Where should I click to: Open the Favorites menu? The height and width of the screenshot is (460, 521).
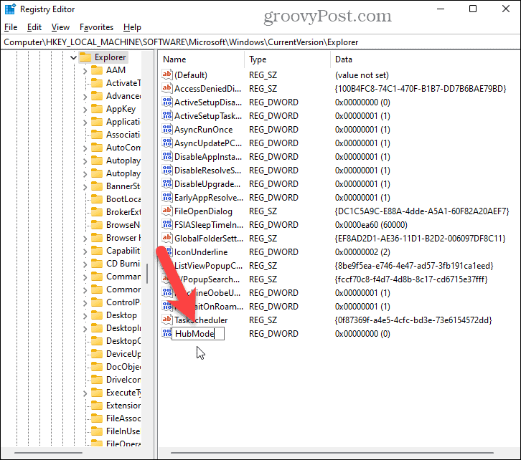tap(96, 27)
